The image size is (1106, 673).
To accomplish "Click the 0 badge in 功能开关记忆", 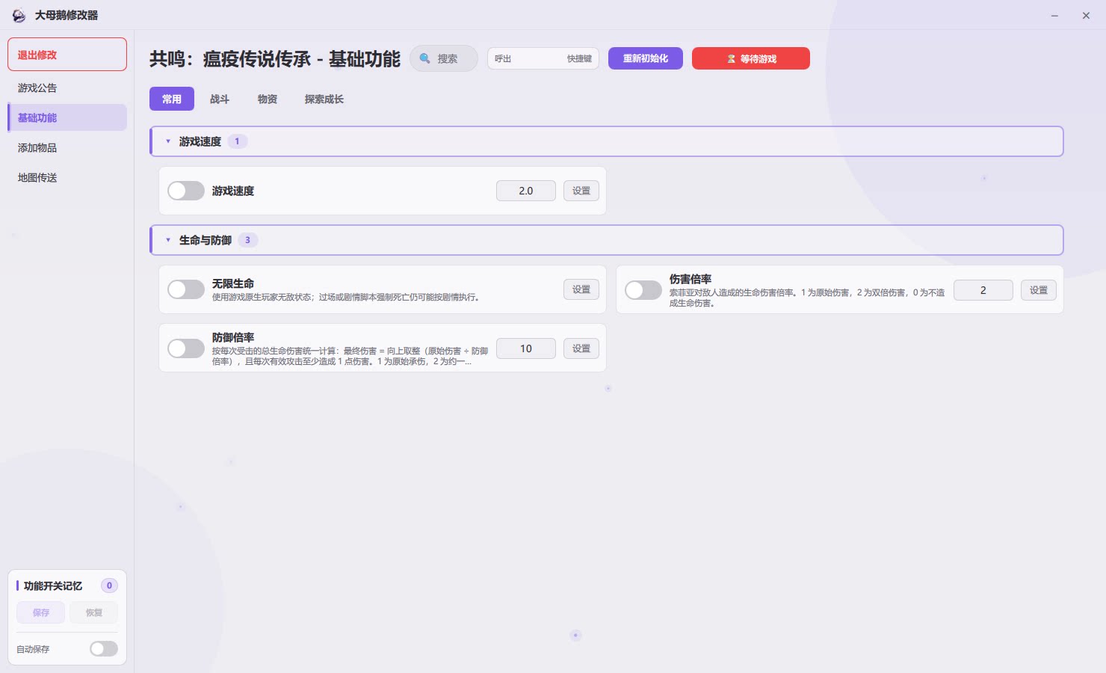I will point(109,586).
